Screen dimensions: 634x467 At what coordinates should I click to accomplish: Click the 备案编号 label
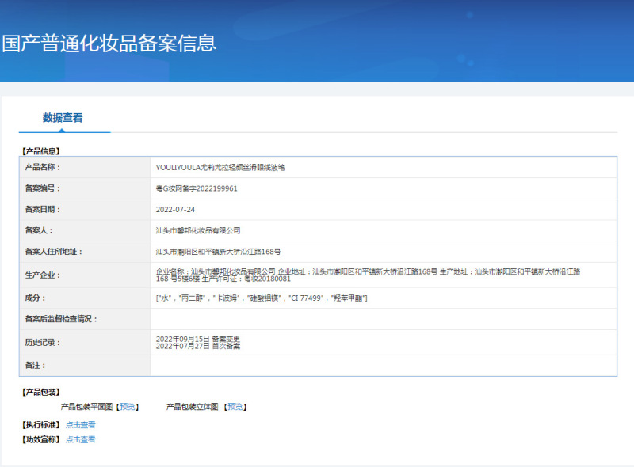point(43,188)
